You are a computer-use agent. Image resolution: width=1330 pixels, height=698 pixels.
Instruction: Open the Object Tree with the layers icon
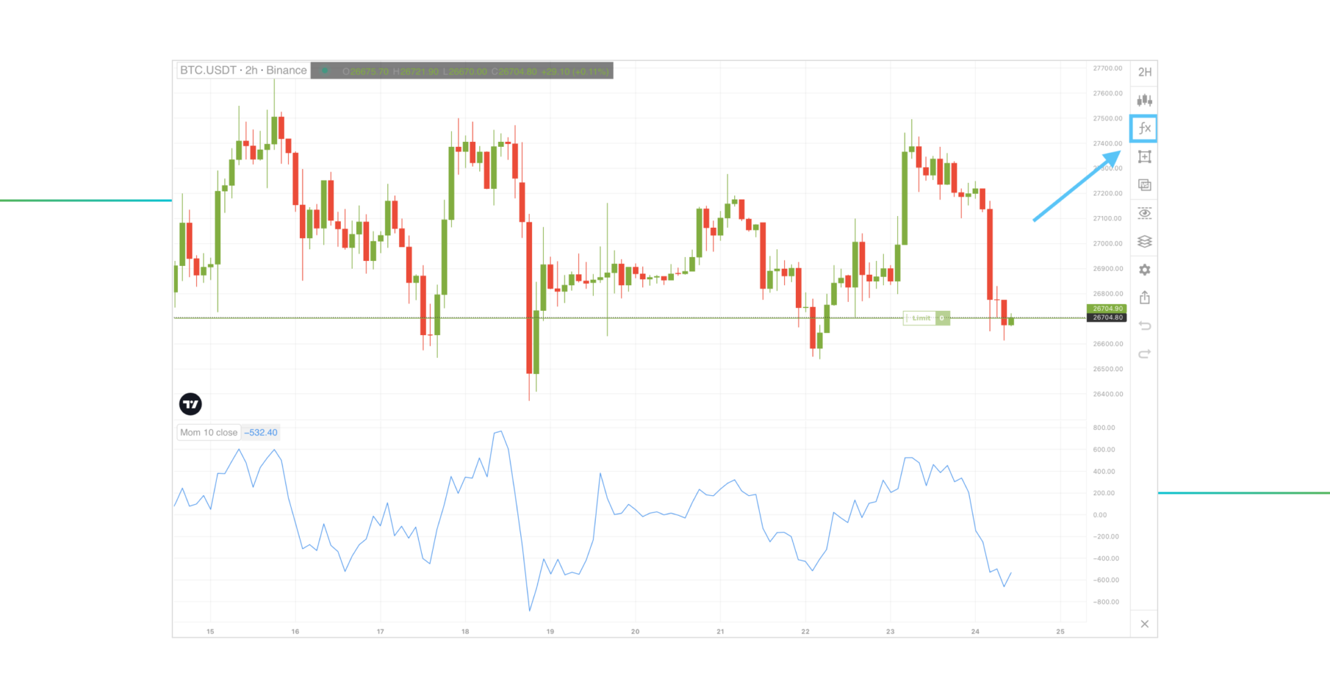click(x=1144, y=242)
